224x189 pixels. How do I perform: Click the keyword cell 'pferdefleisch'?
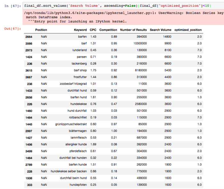78,151
